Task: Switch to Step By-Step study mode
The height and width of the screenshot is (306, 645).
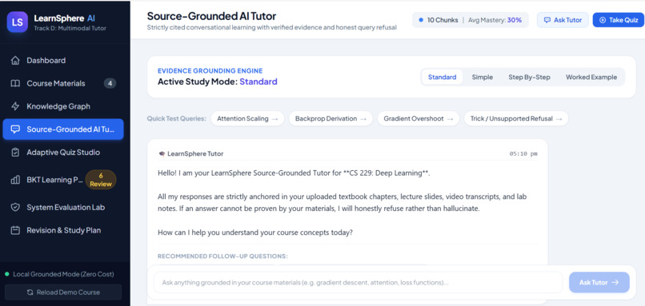Action: click(x=529, y=77)
